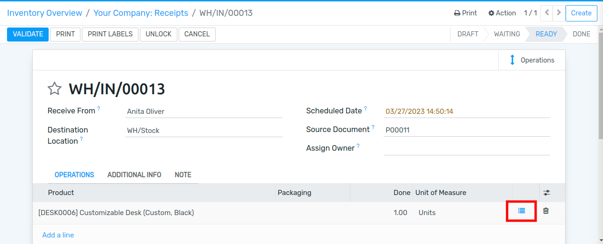Image resolution: width=603 pixels, height=244 pixels.
Task: Switch to the Note tab
Action: click(x=183, y=175)
